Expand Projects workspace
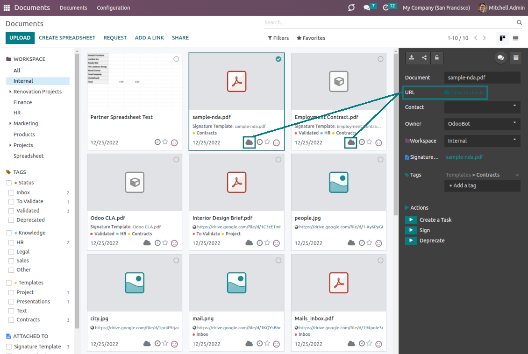The width and height of the screenshot is (528, 354). pyautogui.click(x=10, y=145)
